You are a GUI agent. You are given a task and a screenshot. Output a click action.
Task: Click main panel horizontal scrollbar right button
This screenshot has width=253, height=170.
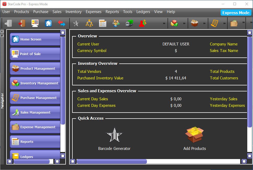tap(244, 161)
